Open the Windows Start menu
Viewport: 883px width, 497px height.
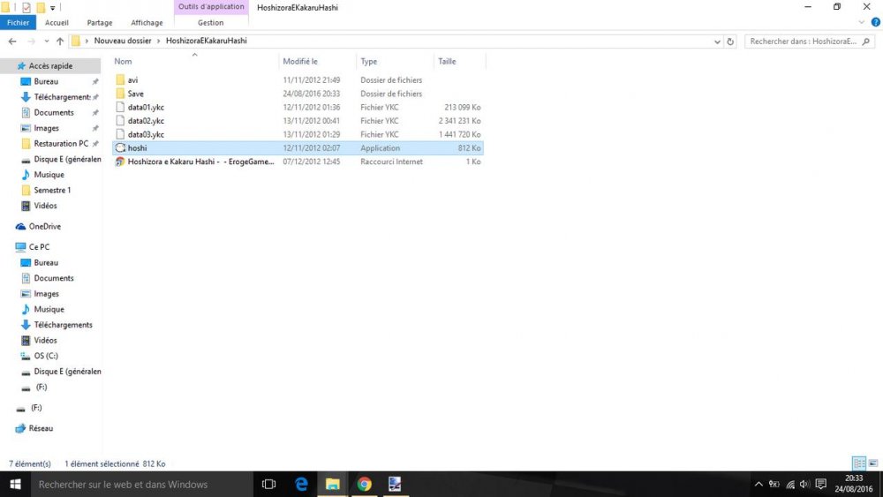[15, 484]
